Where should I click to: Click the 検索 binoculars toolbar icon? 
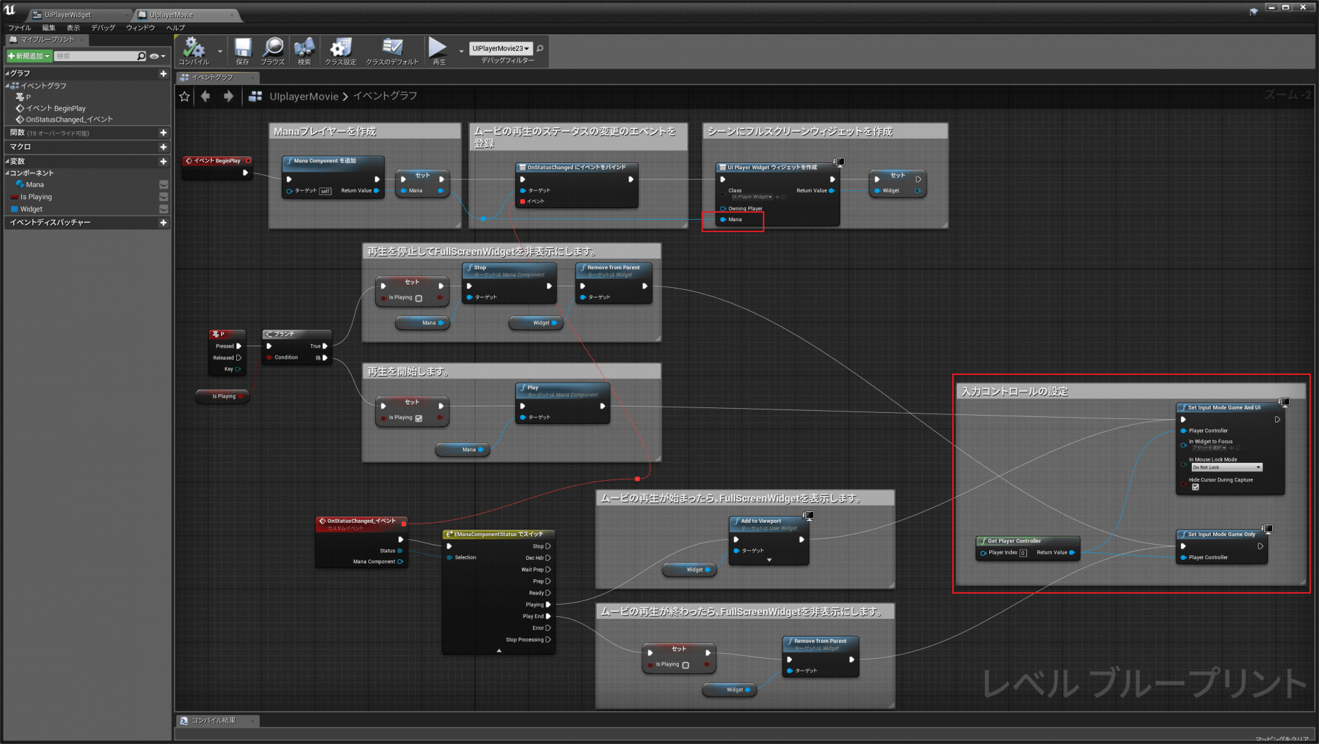304,51
